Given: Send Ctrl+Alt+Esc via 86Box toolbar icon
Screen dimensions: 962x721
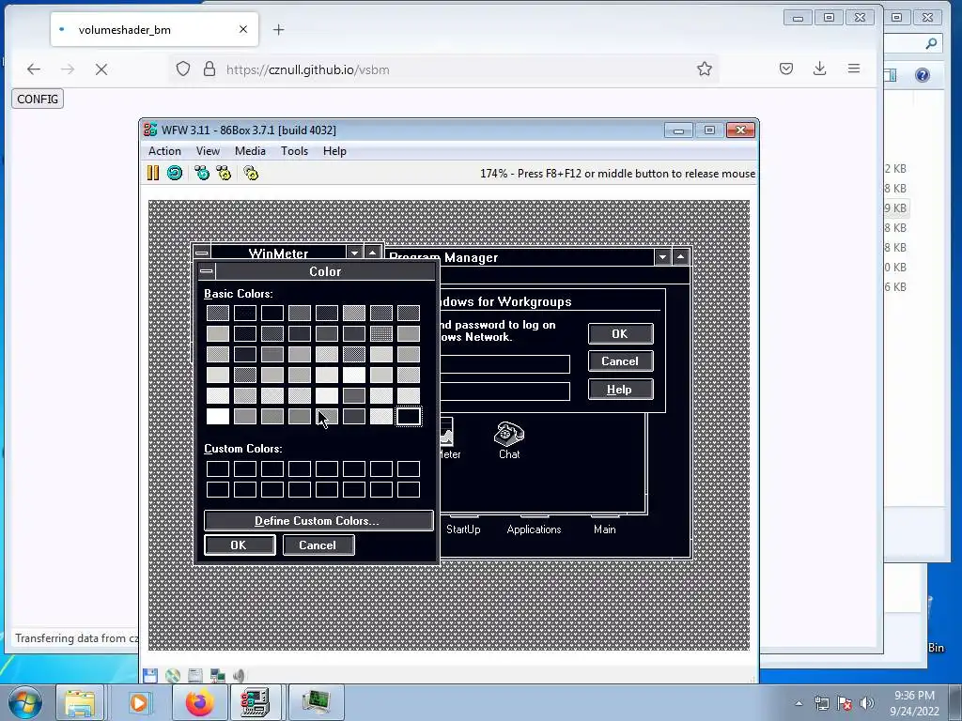Looking at the screenshot, I should 224,174.
